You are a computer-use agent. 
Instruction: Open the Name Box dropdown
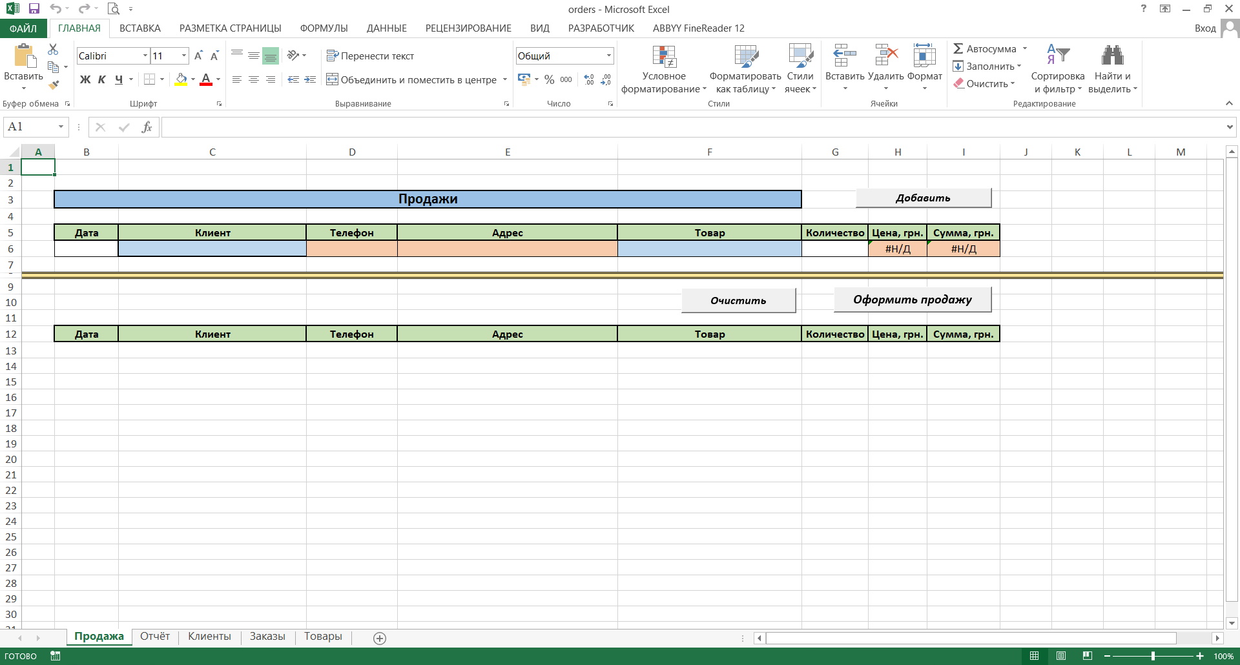point(61,127)
